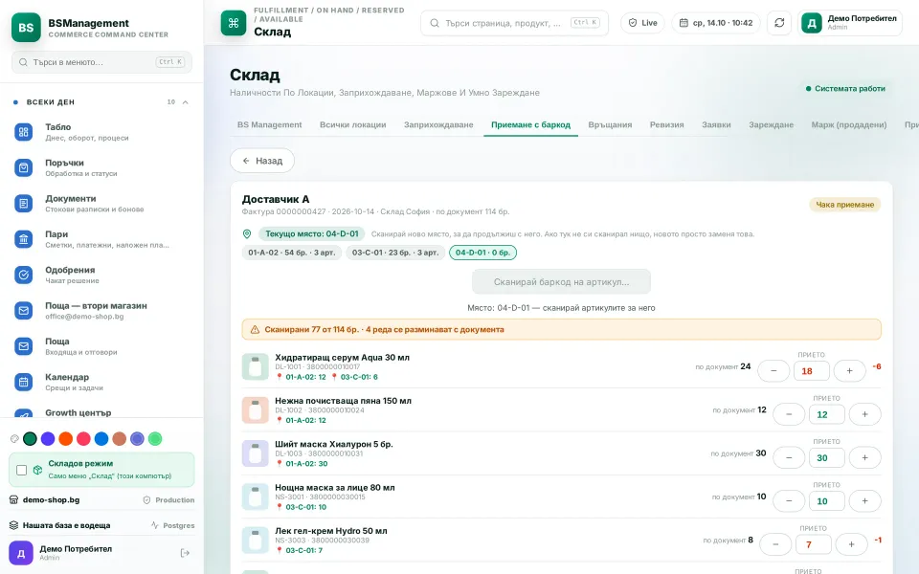
Task: Increase quantity for Лек гел-крем Hydro
Action: (852, 544)
